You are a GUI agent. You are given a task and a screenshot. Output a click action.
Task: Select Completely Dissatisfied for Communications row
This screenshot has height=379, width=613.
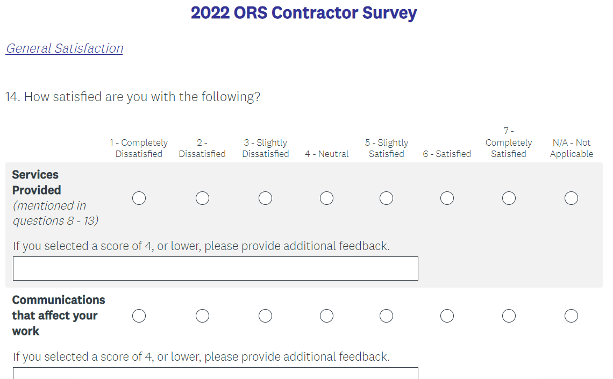click(x=139, y=316)
